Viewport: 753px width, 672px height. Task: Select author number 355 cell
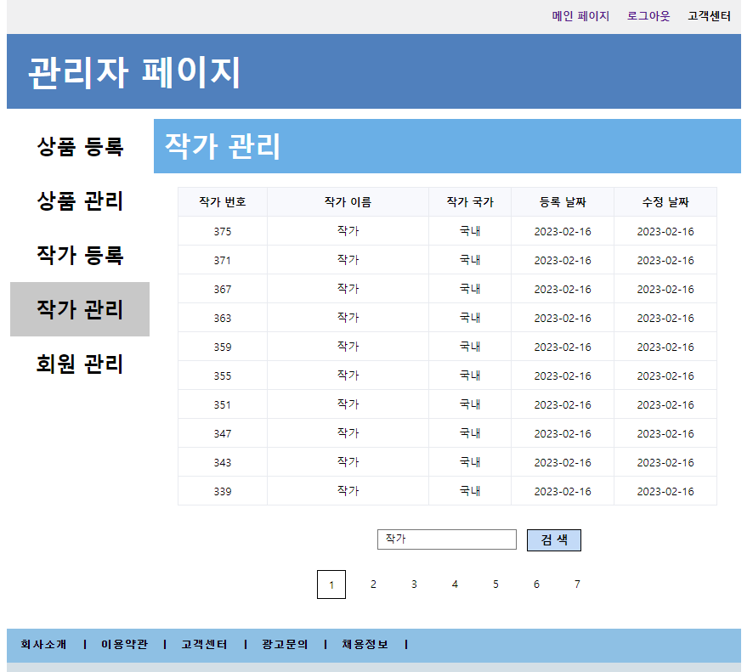click(223, 376)
